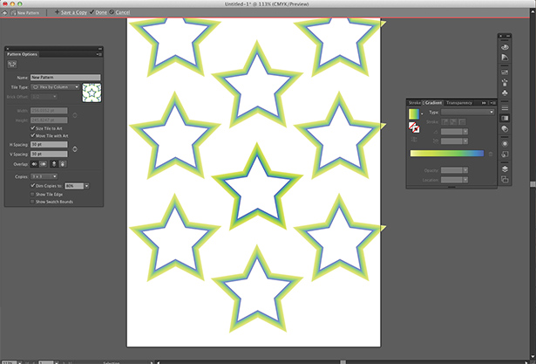536x364 pixels.
Task: Select Bottom in Front overlap
Action: tap(63, 164)
